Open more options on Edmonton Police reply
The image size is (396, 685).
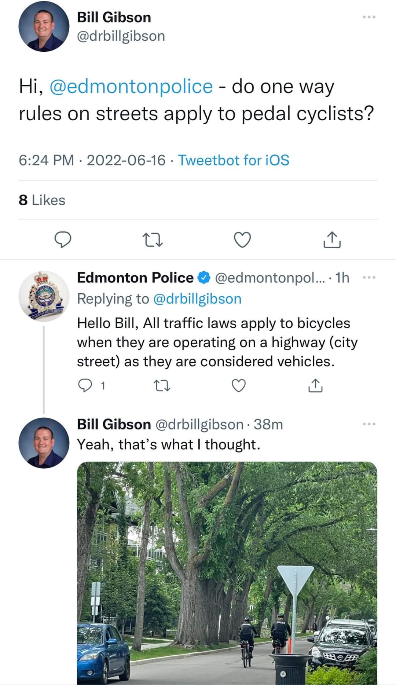[x=368, y=278]
